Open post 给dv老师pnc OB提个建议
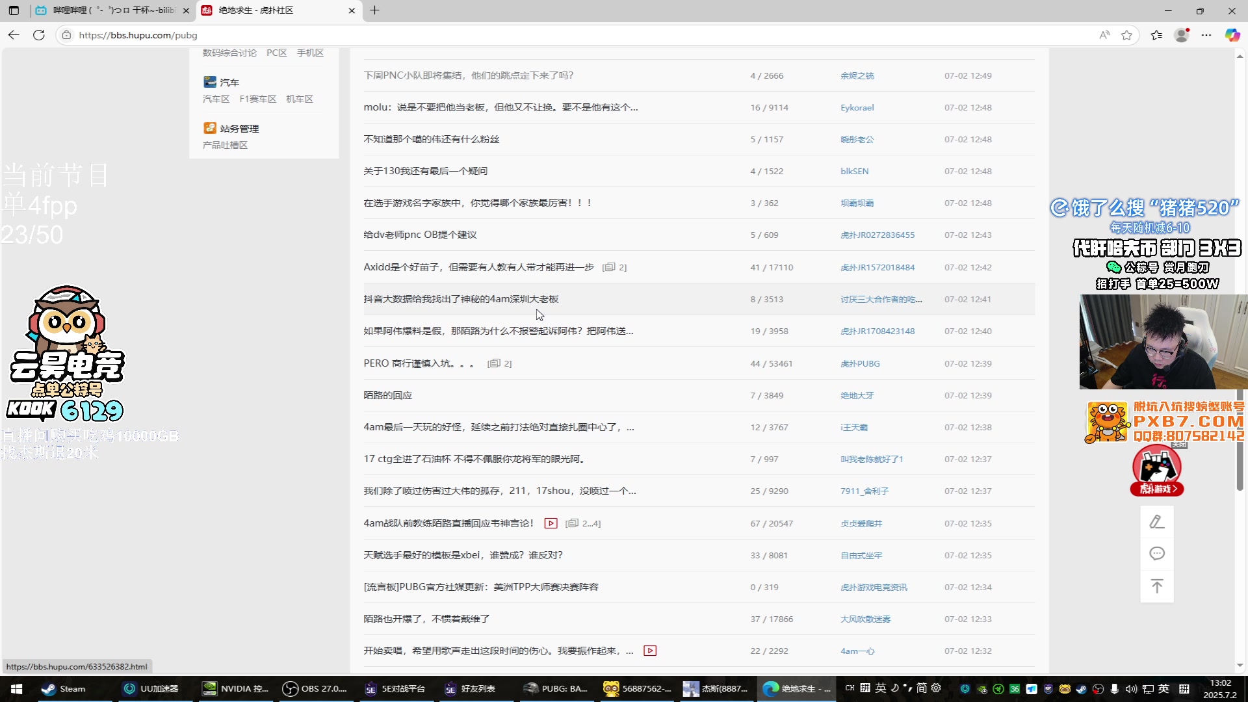1248x702 pixels. pyautogui.click(x=420, y=235)
